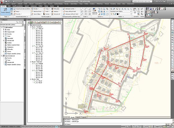Toggle DUSS in status bar

click(50, 127)
